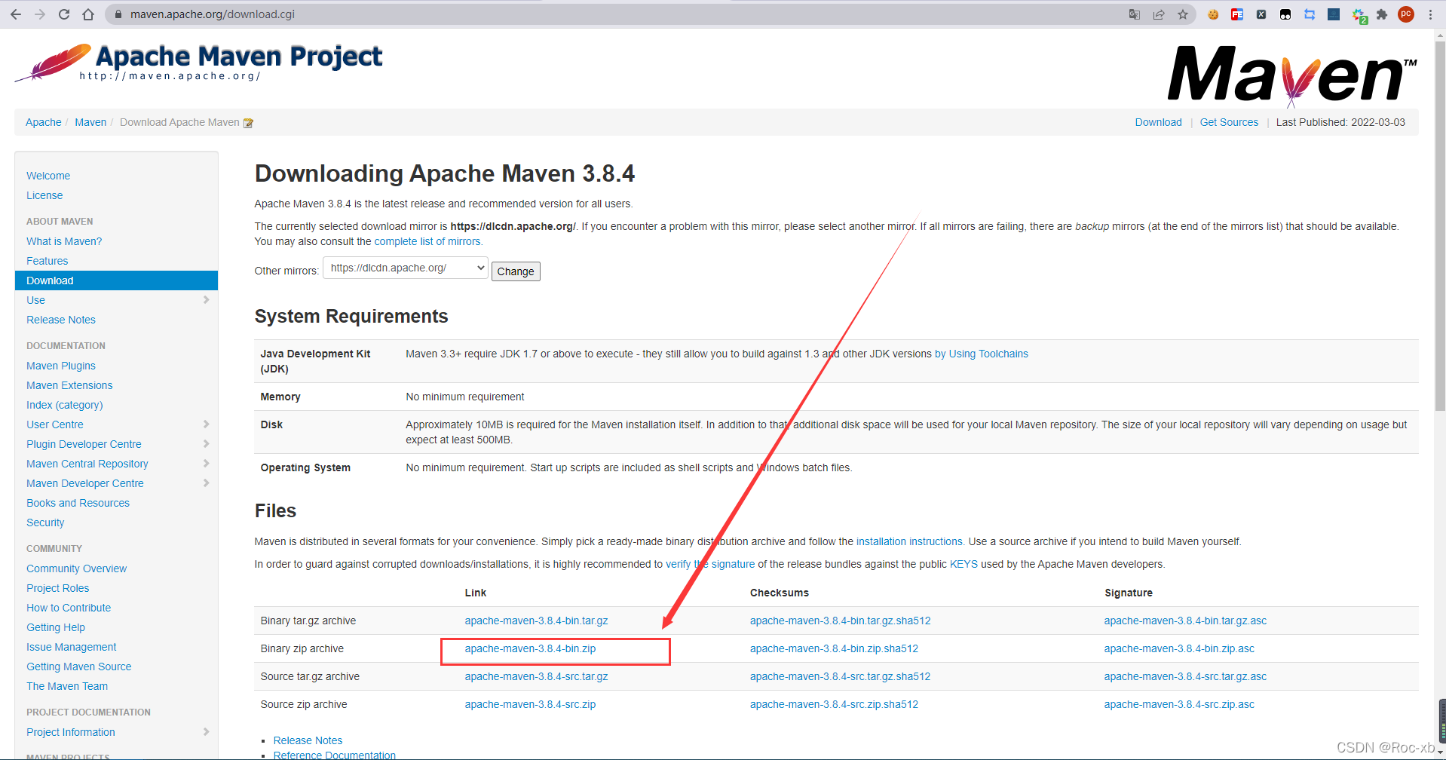
Task: Expand Maven Developer Centre arrow
Action: coord(207,483)
